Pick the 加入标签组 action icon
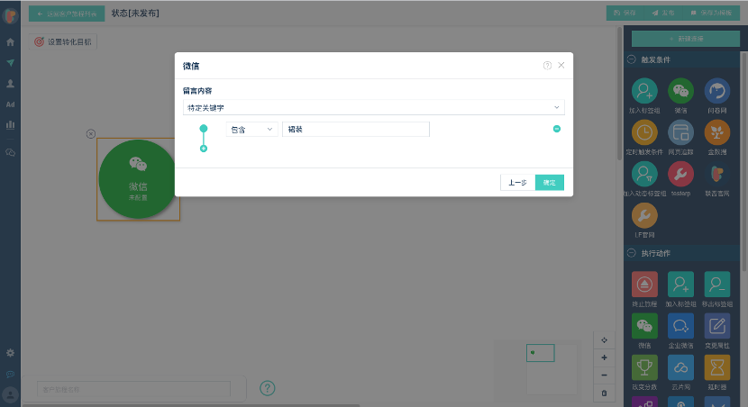Viewport: 748px width, 407px height. point(680,284)
